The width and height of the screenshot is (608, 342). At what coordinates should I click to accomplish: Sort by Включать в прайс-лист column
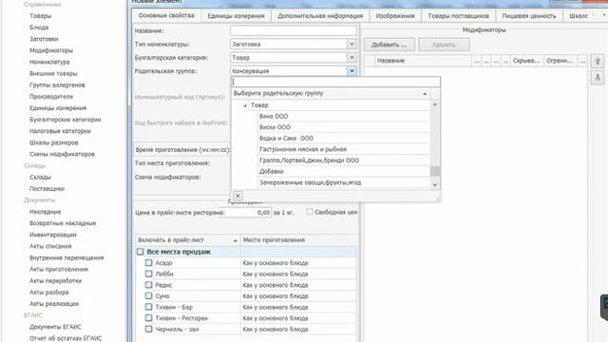[188, 240]
